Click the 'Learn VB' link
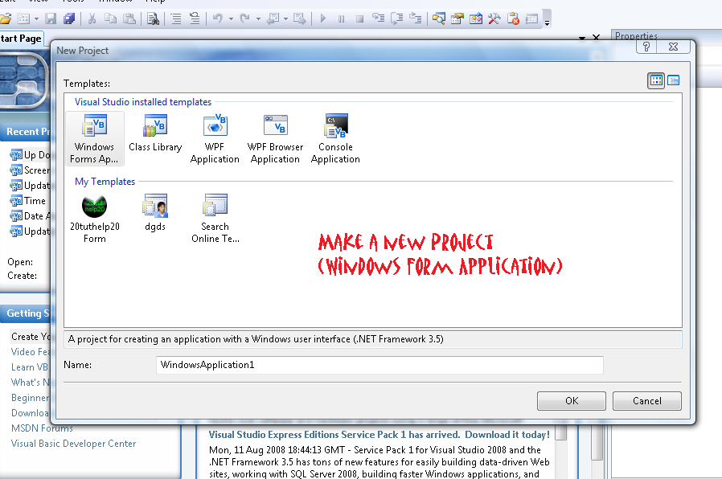Image resolution: width=722 pixels, height=479 pixels. tap(30, 367)
